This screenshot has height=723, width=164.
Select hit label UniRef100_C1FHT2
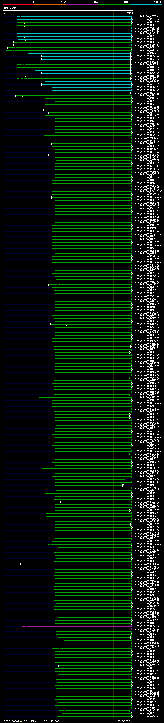coord(147,398)
